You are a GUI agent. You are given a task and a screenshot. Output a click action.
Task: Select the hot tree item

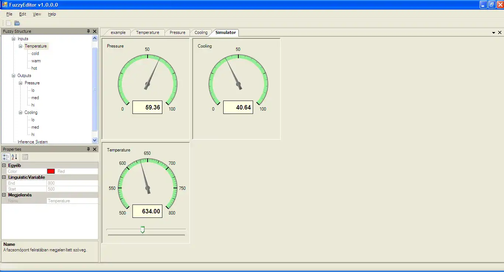[x=34, y=68]
